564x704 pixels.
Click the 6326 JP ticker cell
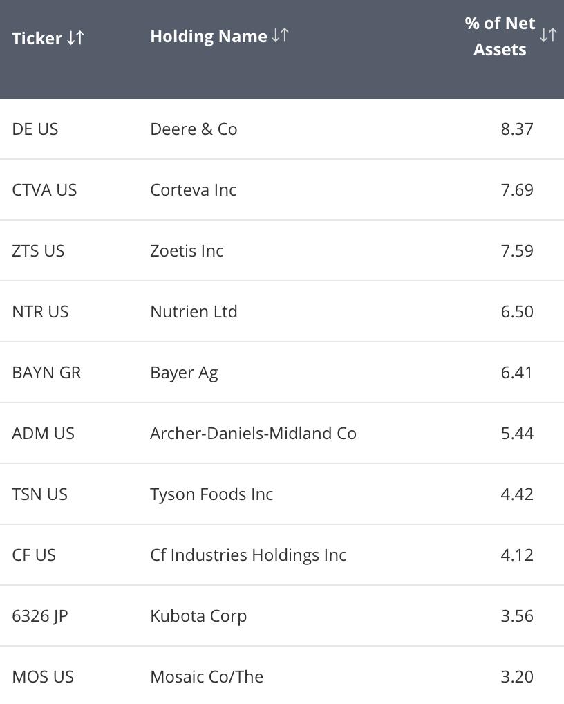pos(40,616)
